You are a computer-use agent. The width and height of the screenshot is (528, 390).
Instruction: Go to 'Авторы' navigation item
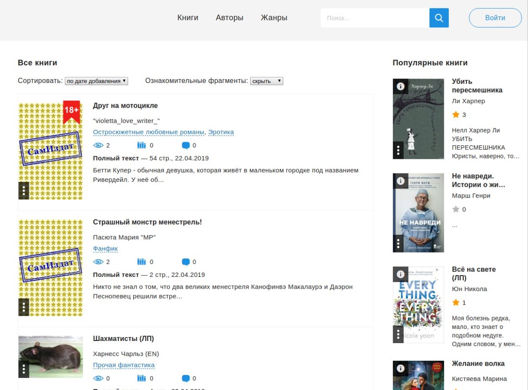(x=230, y=18)
